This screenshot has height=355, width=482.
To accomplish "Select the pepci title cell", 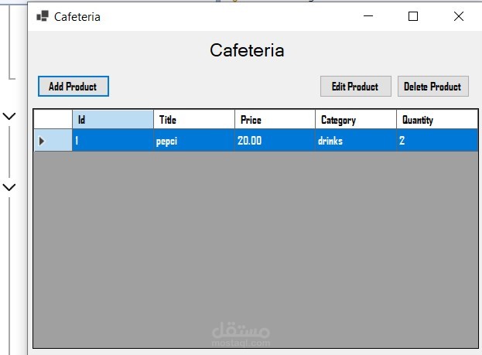I will (x=194, y=140).
